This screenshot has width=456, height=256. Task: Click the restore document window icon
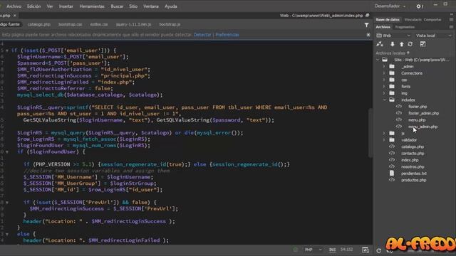tap(368, 16)
